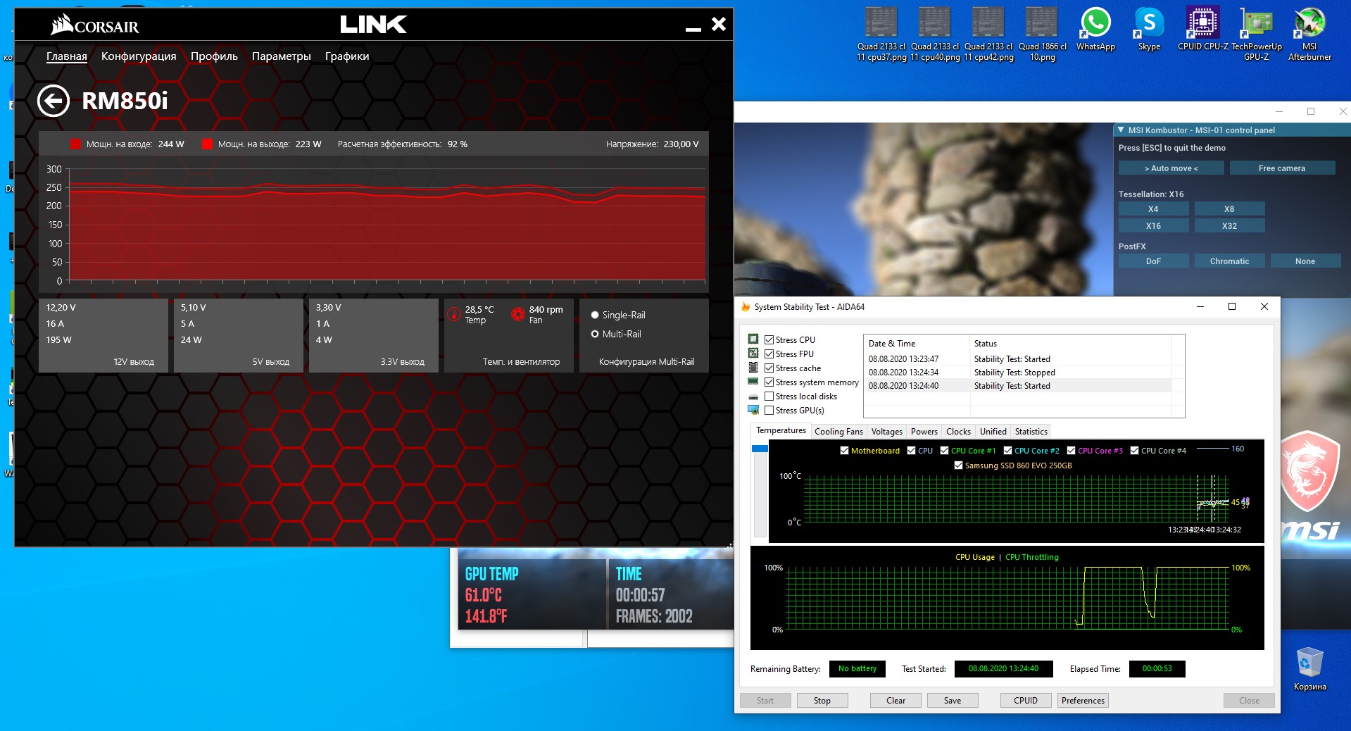Toggle the Stress cache checkbox
The width and height of the screenshot is (1351, 731).
[x=769, y=368]
